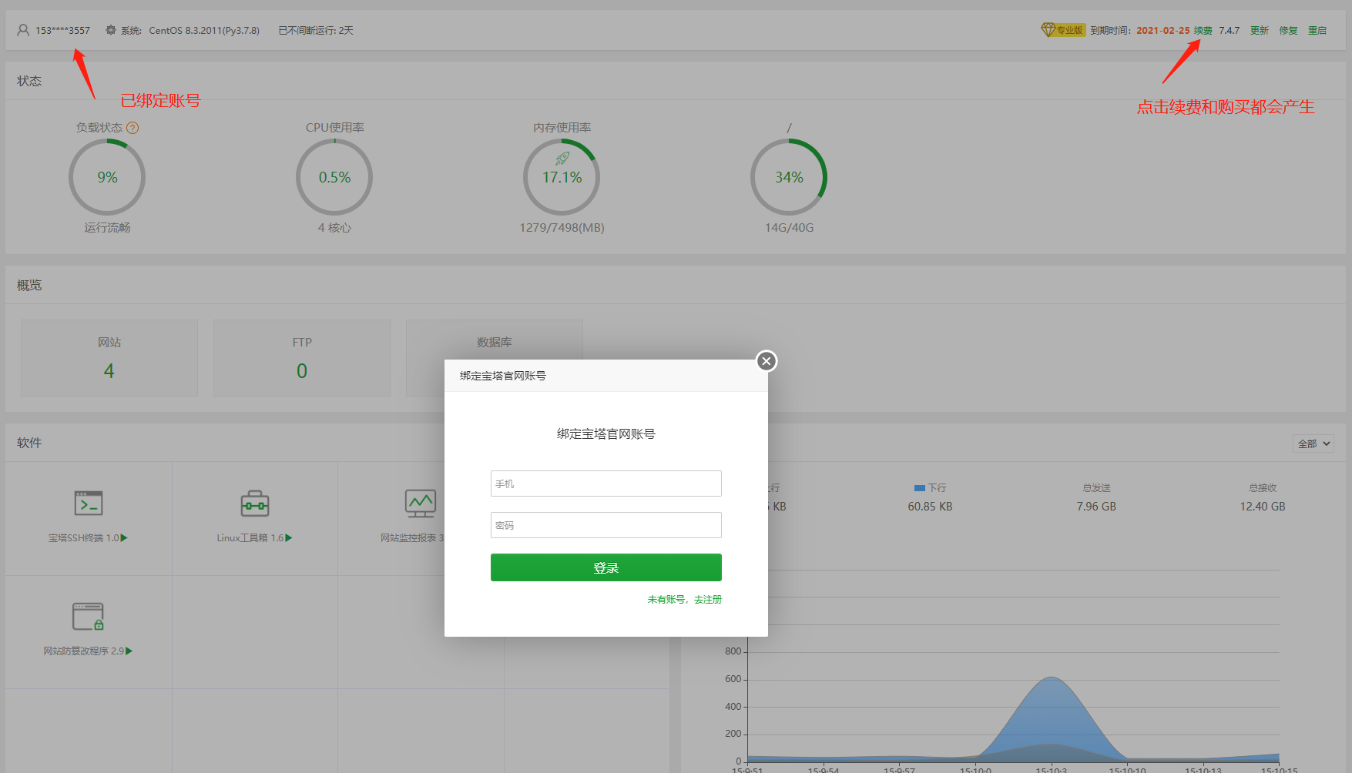Click the 专业版 diamond badge
This screenshot has height=773, width=1352.
click(x=1062, y=30)
